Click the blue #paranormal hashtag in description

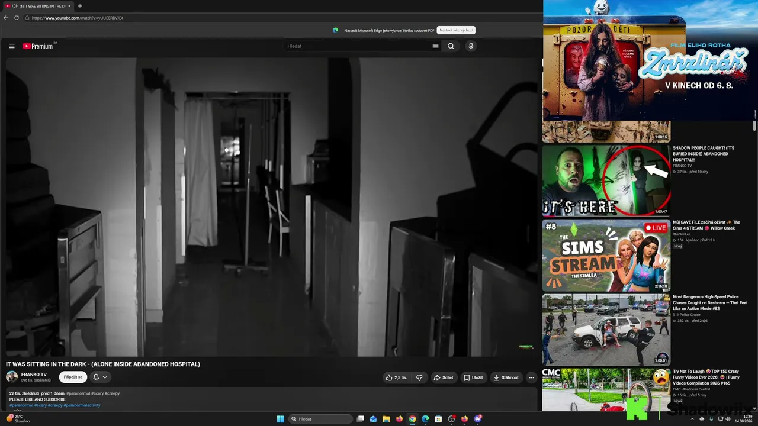pyautogui.click(x=21, y=405)
